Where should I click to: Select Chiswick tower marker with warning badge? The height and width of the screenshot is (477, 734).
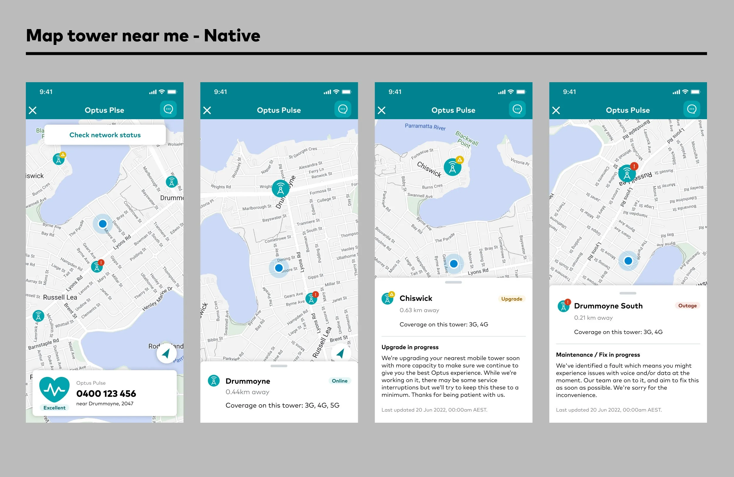453,166
